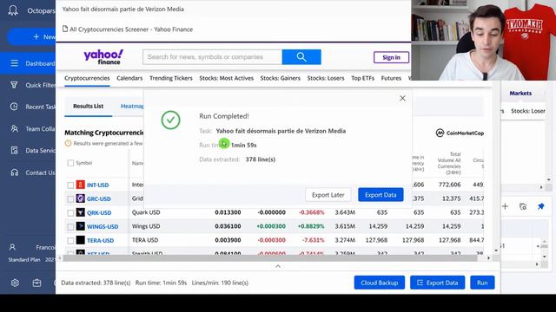Viewport: 556px width, 312px height.
Task: Click the Run button
Action: coord(482,283)
